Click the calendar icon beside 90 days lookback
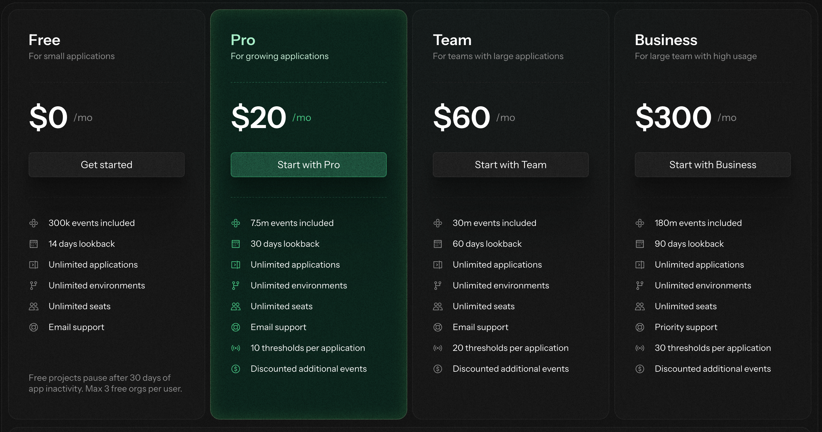This screenshot has height=432, width=822. [640, 244]
